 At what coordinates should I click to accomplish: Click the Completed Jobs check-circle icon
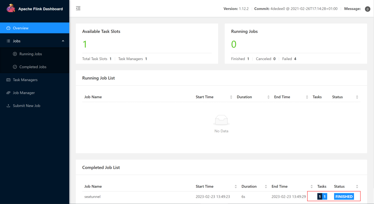point(15,67)
